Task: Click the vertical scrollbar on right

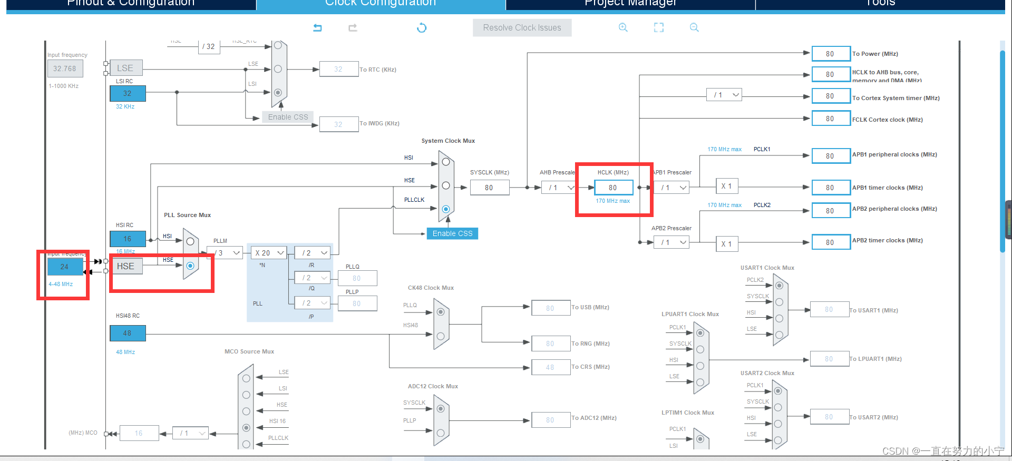Action: (x=1003, y=152)
